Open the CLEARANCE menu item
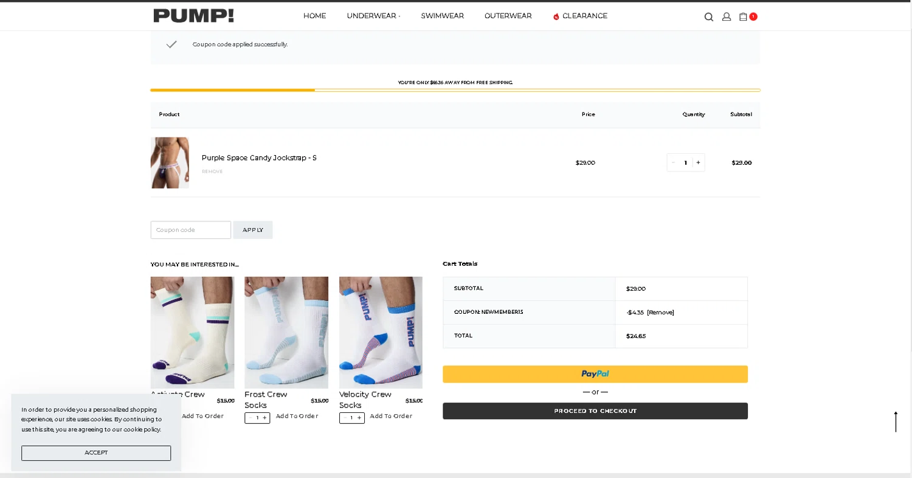 point(580,16)
